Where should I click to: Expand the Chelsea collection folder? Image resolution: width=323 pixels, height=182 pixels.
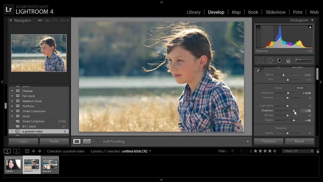[x=12, y=91]
